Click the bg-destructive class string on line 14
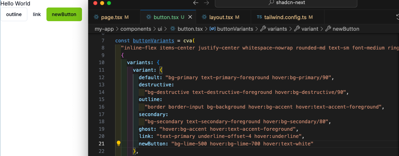Image resolution: width=399 pixels, height=156 pixels. click(168, 92)
